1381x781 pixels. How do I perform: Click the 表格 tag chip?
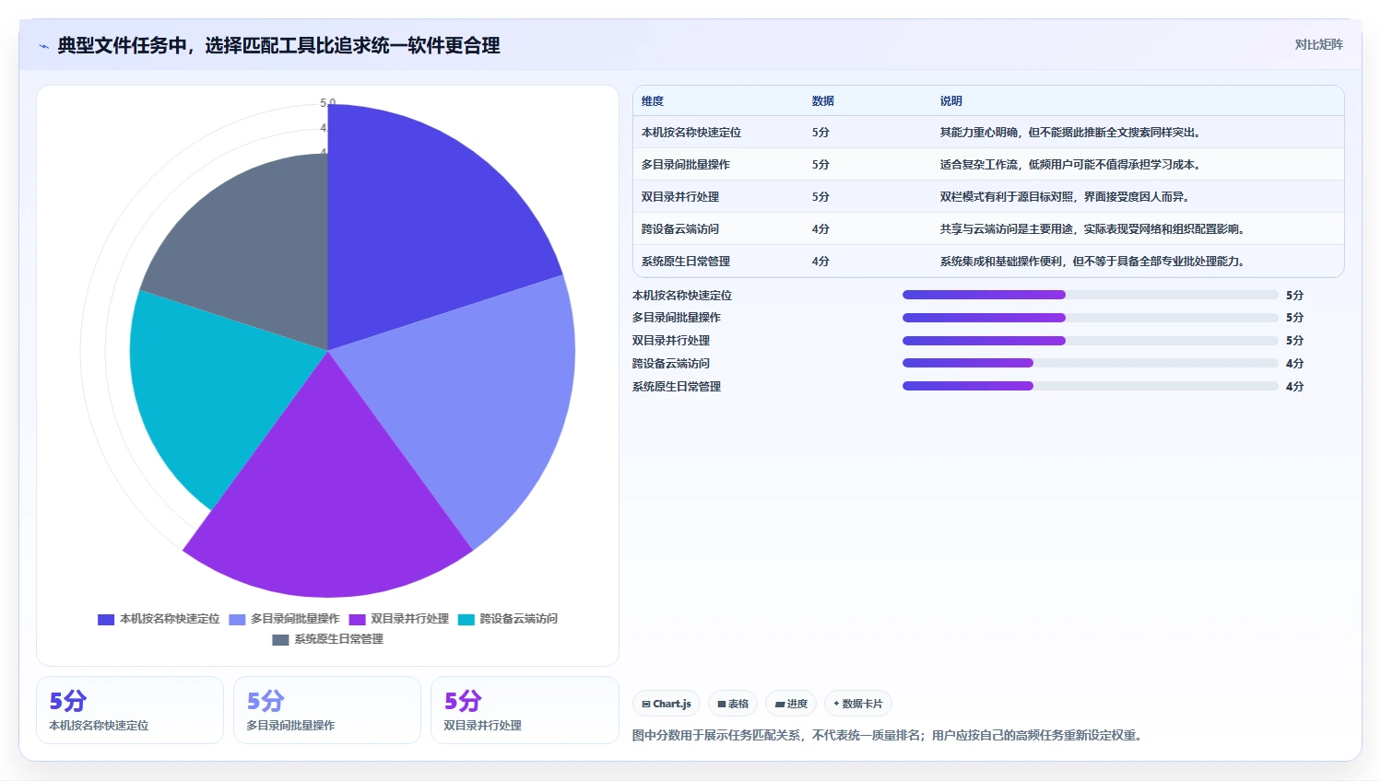coord(733,704)
